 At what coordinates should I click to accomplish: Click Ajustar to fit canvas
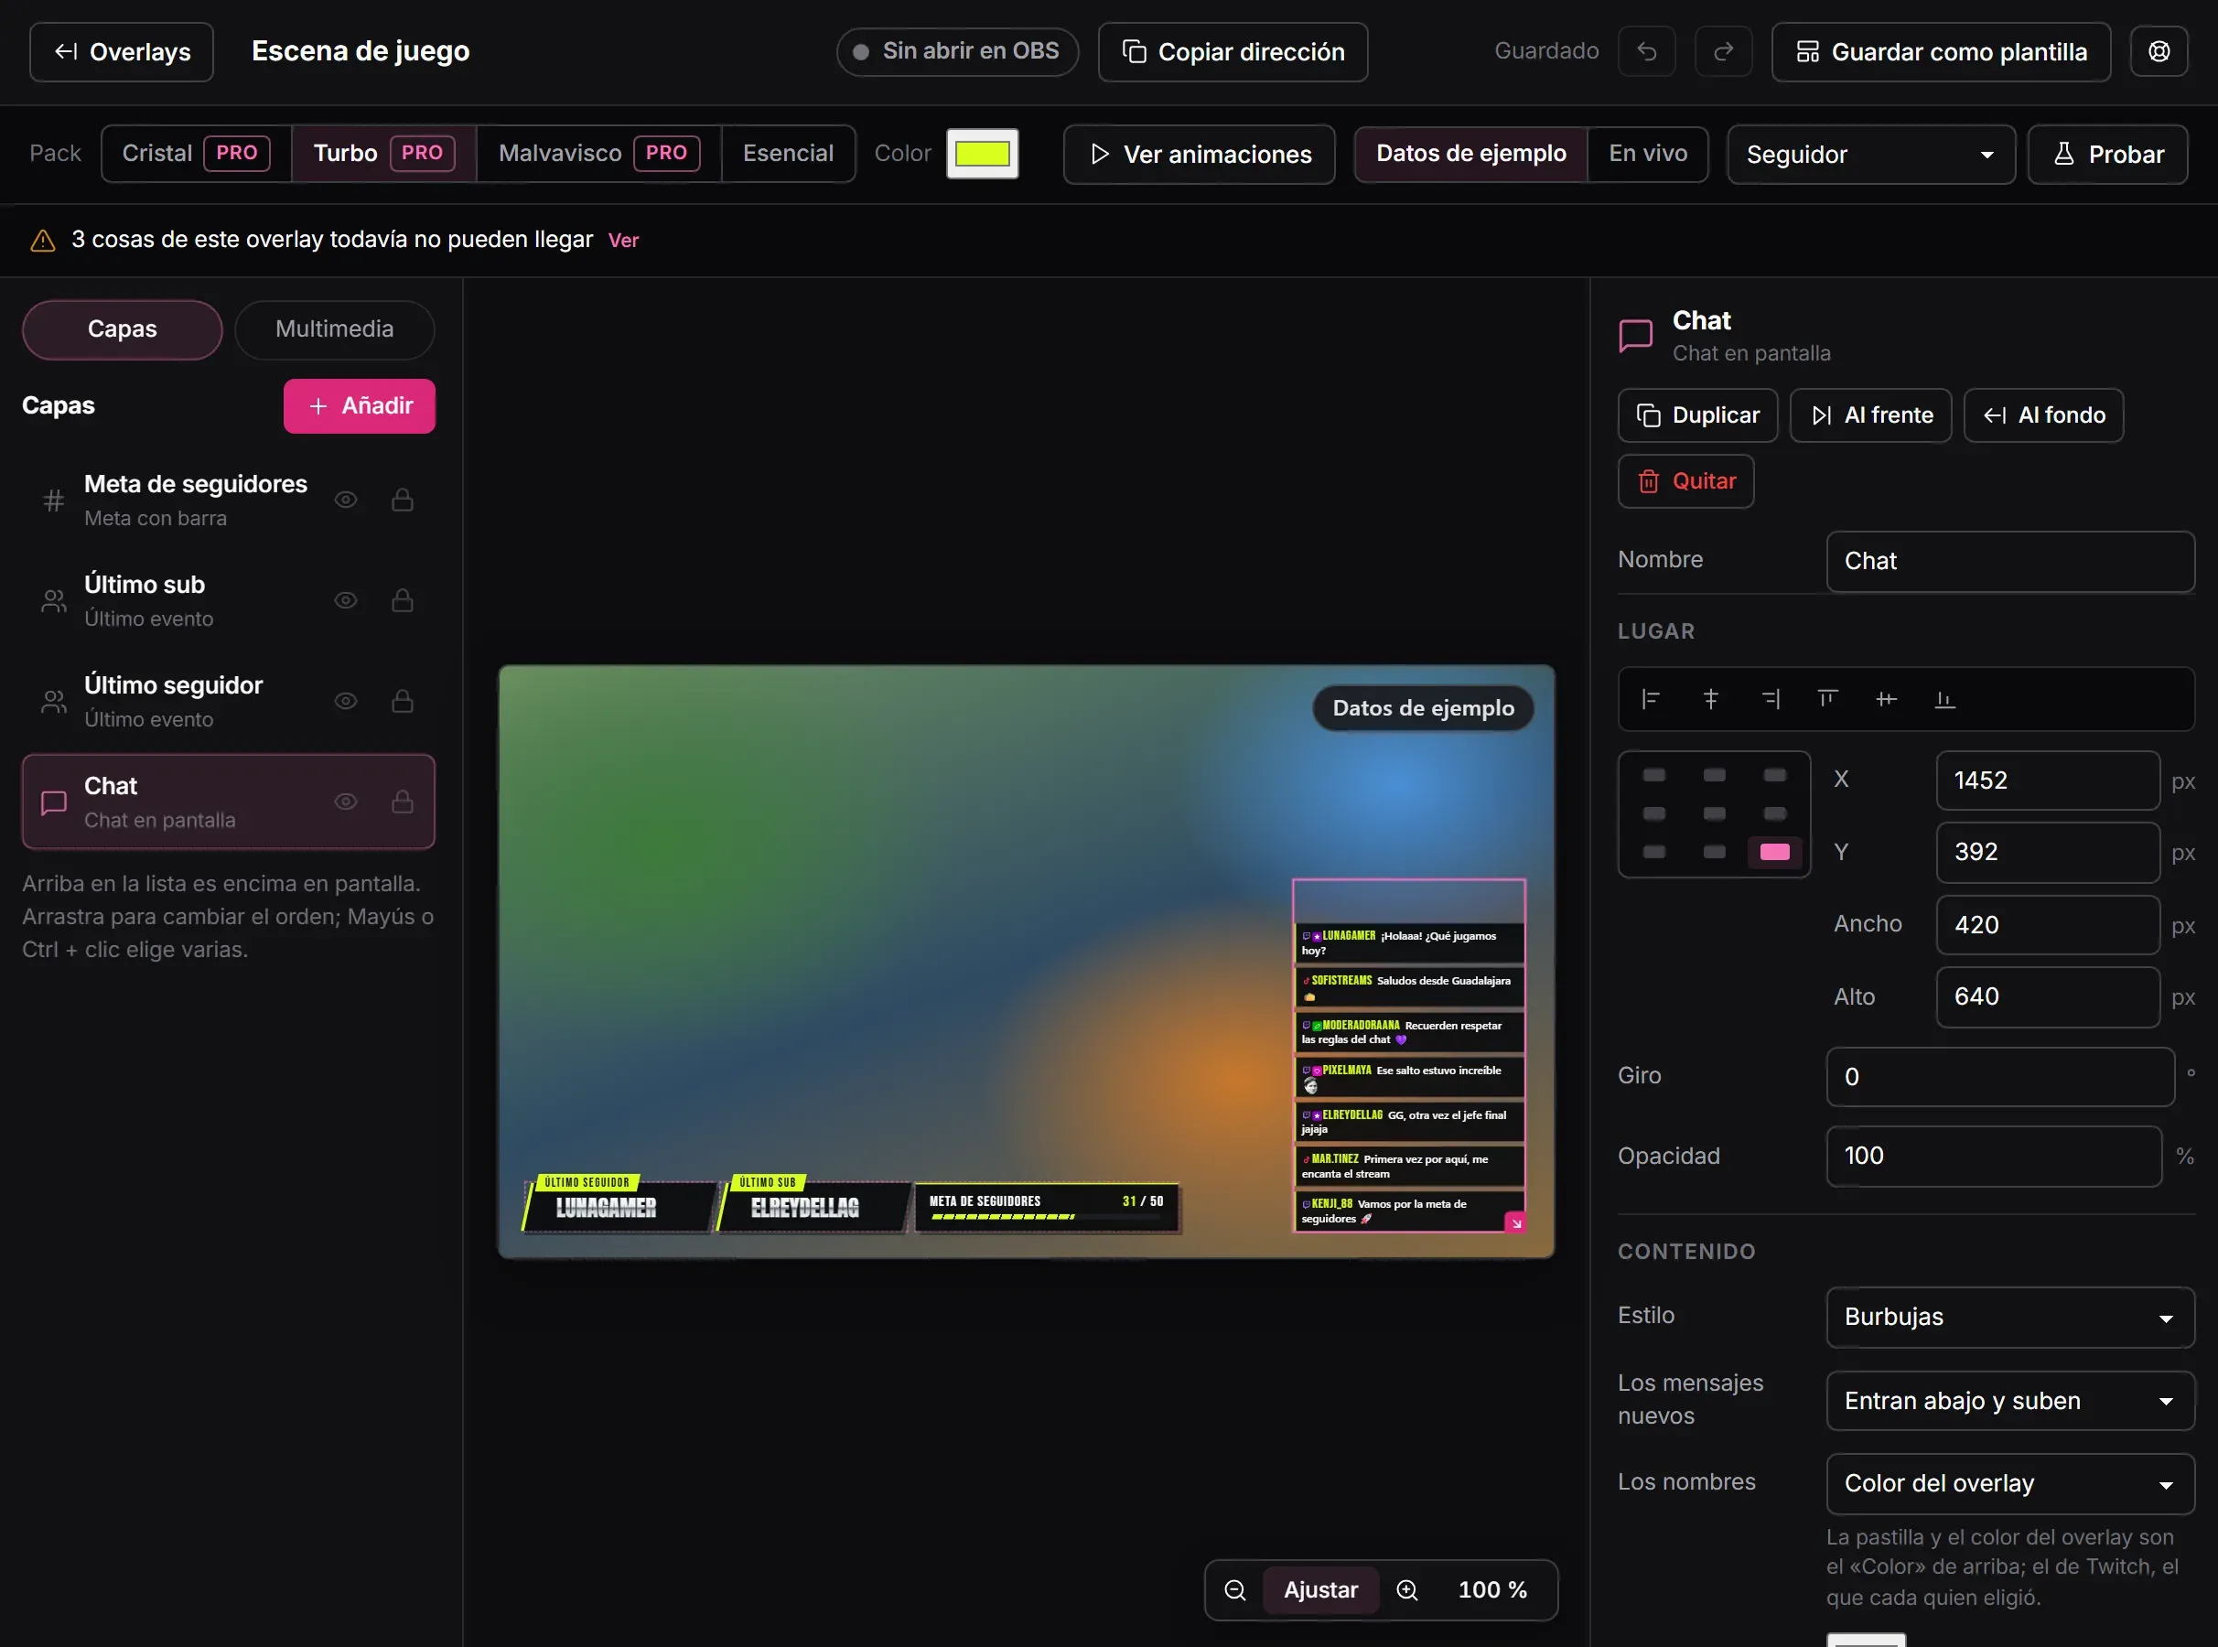pos(1321,1590)
